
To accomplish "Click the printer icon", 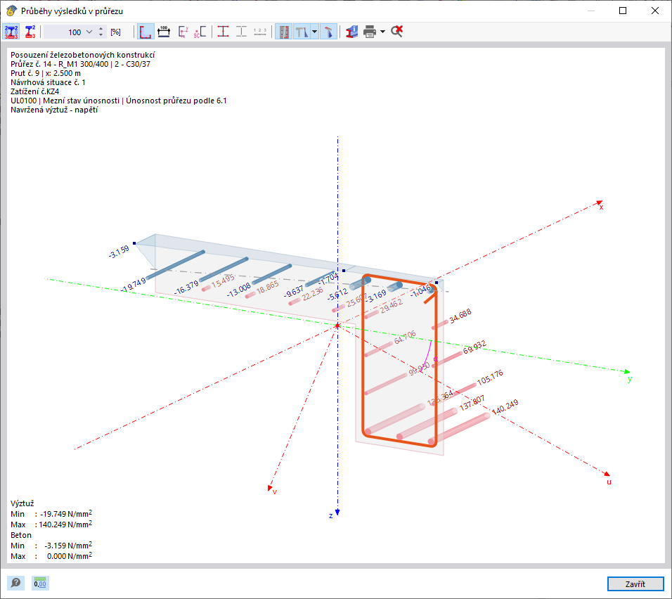I will (370, 32).
